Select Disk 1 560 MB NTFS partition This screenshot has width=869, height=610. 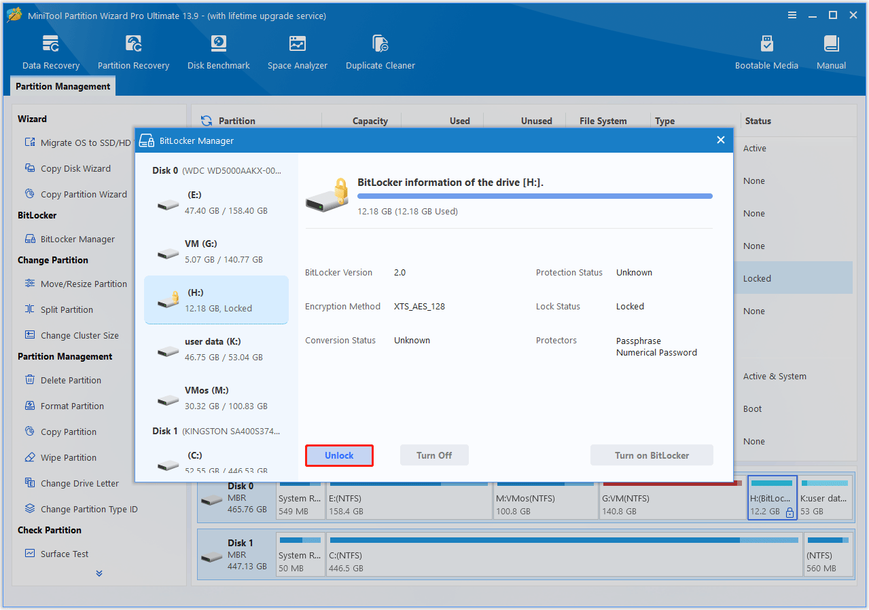click(828, 554)
